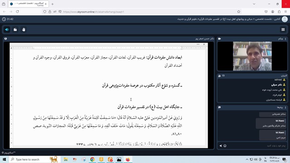The height and width of the screenshot is (163, 290).
Task: Click the presenter webcam video thumbnail
Action: tap(252, 56)
